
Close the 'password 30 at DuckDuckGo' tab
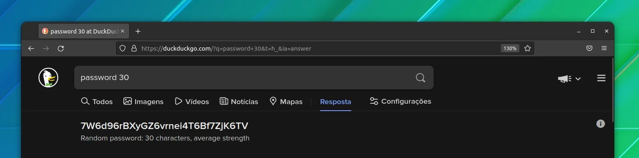click(x=123, y=31)
